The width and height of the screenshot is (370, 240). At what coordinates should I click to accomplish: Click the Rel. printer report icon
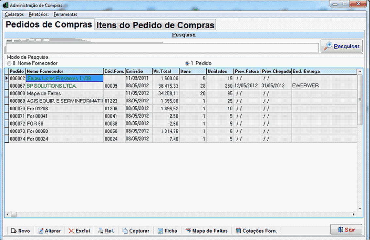pyautogui.click(x=101, y=231)
